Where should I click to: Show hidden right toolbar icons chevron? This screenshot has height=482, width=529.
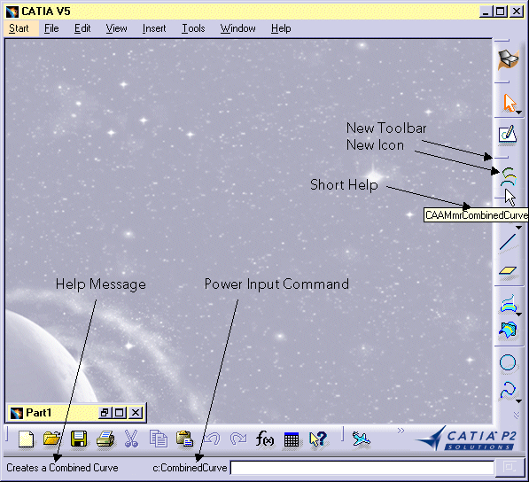pos(517,416)
